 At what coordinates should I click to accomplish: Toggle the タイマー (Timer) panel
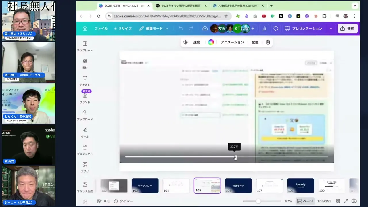[124, 201]
